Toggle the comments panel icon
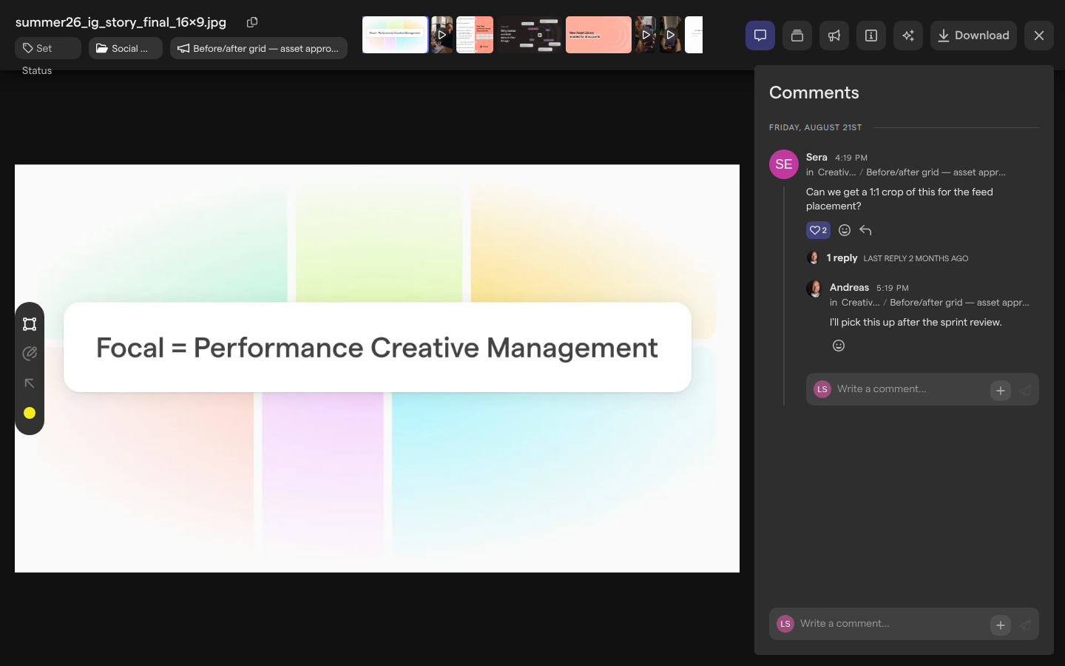 click(760, 36)
